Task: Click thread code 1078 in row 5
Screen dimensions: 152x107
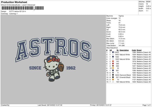Action: 134,61
